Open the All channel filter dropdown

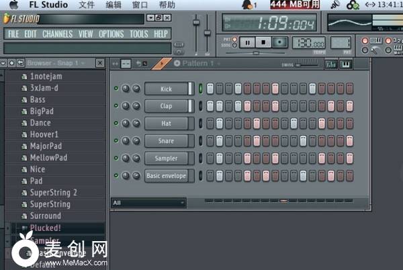(148, 203)
